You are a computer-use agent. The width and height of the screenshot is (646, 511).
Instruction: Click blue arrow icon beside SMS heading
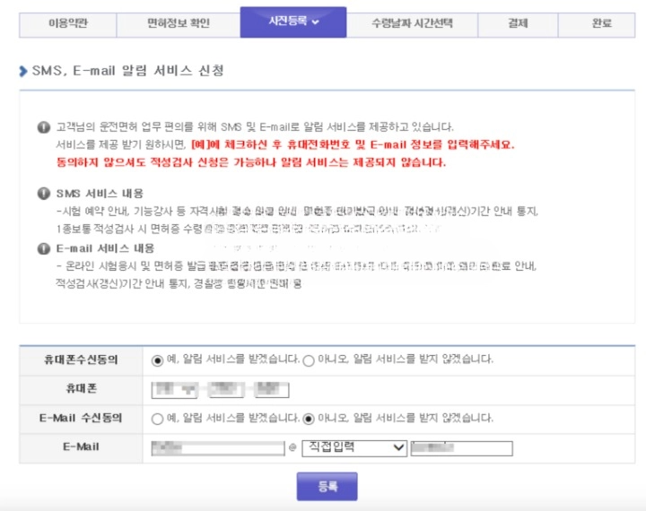pyautogui.click(x=23, y=71)
